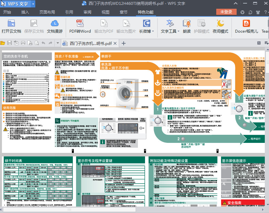Click 输出为图片 export as image
This screenshot has height=213, width=269.
coord(126,27)
